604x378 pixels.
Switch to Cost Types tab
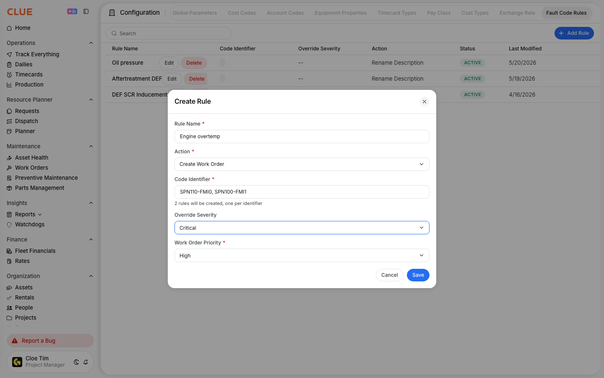[x=475, y=13]
